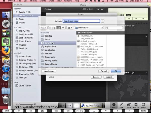Select Photo folder in Favorites
Viewport: 151px width, 113px height.
click(x=57, y=39)
